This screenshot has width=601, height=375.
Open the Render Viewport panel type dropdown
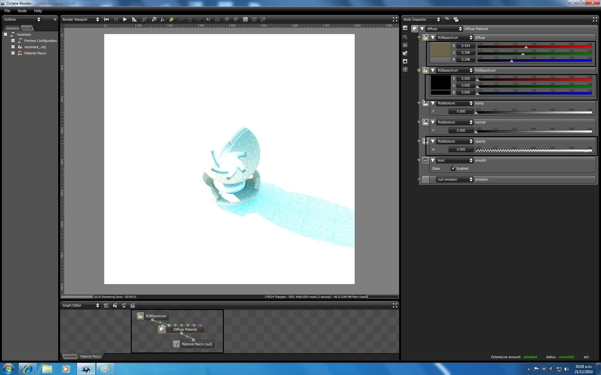tap(80, 19)
